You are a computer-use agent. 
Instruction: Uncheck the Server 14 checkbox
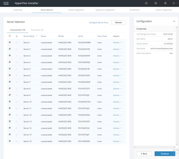point(10,128)
